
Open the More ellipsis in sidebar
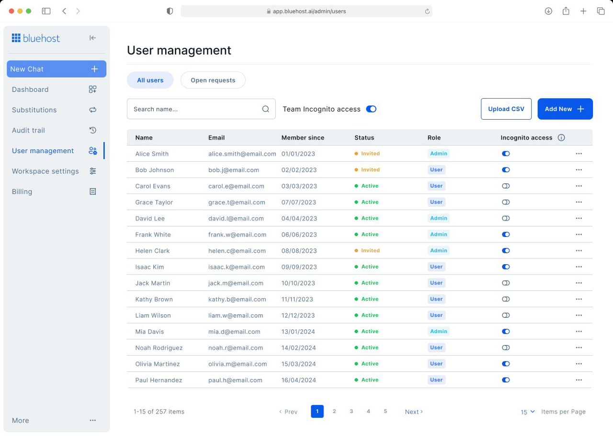93,420
